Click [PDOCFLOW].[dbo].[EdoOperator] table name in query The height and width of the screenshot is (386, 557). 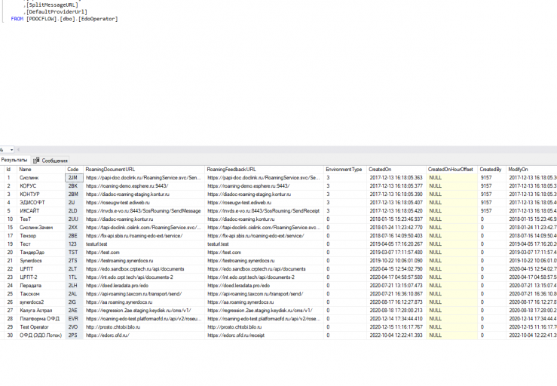click(x=72, y=19)
